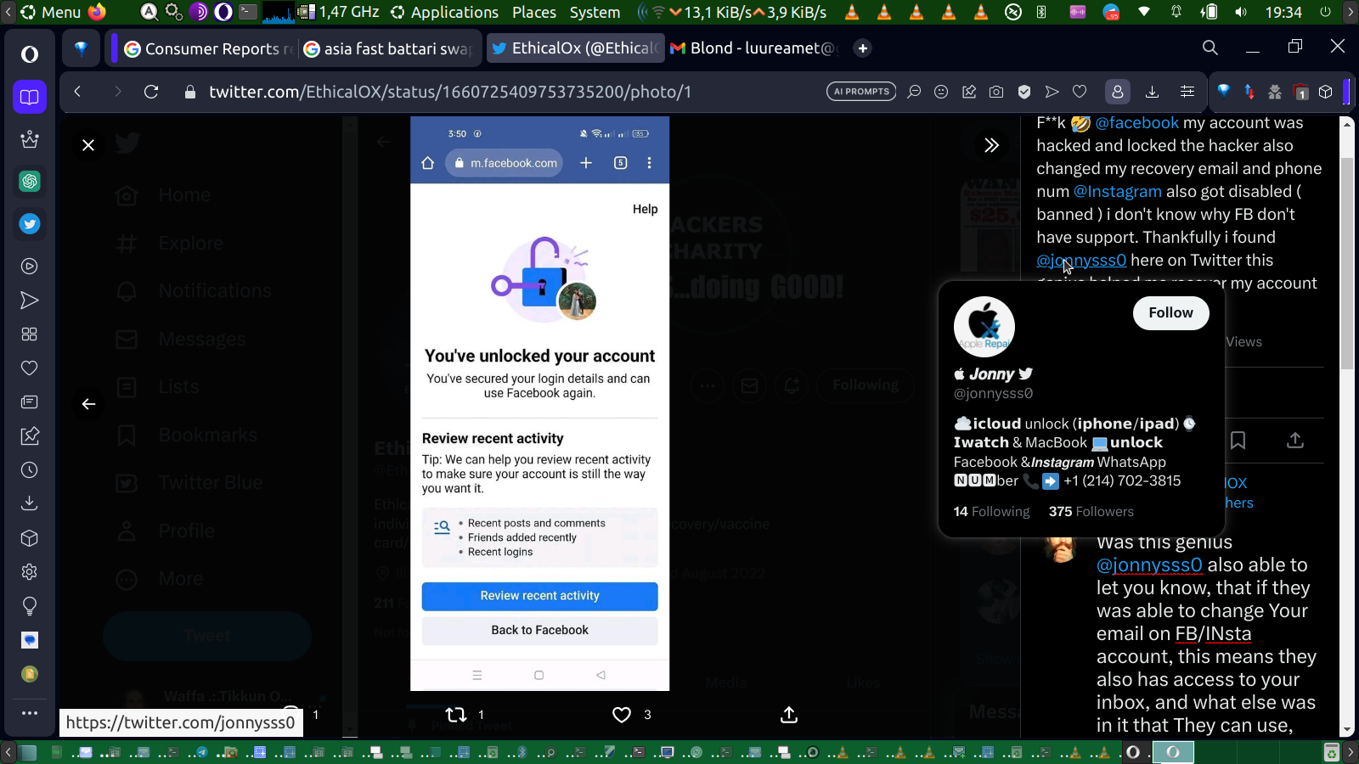Open the volume control in system tray

[x=1241, y=12]
